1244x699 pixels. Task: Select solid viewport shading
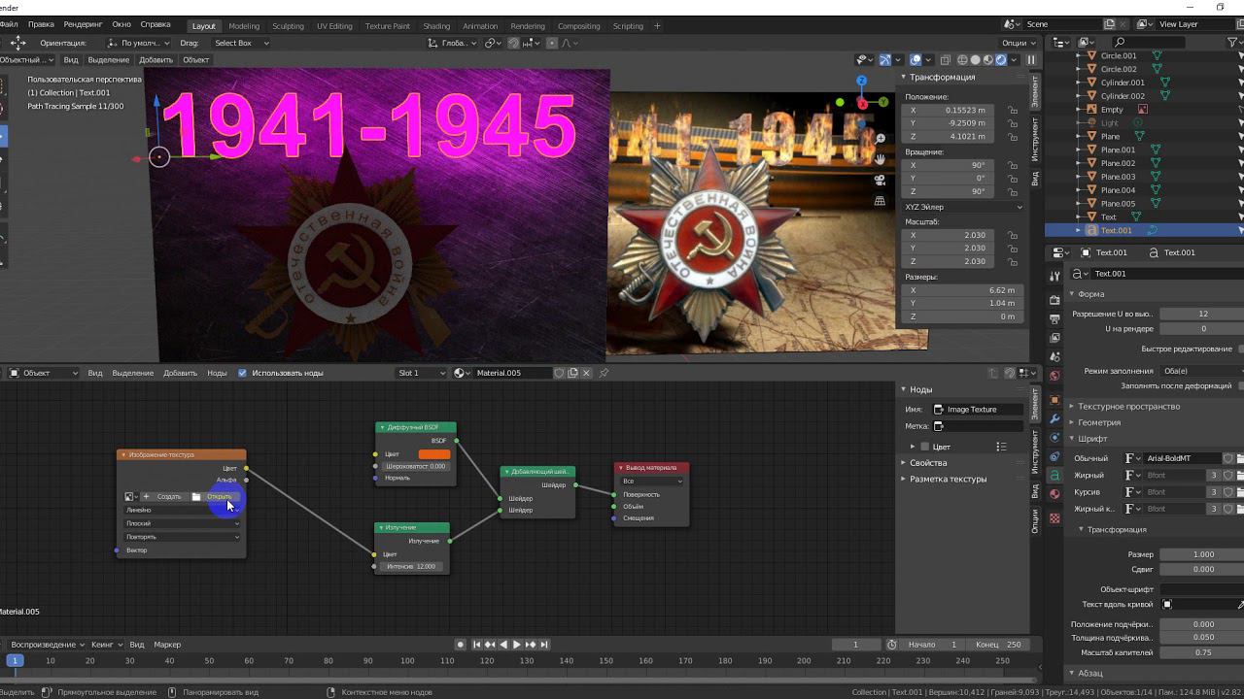975,60
